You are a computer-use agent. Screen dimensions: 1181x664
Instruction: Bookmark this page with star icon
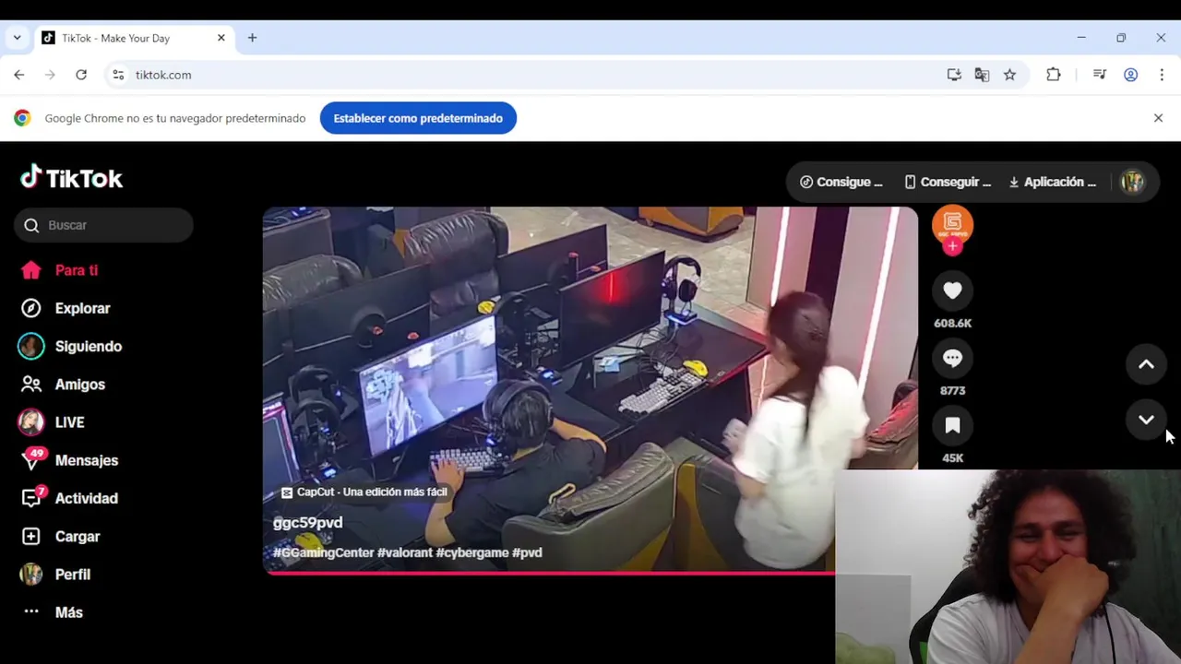(x=1009, y=75)
